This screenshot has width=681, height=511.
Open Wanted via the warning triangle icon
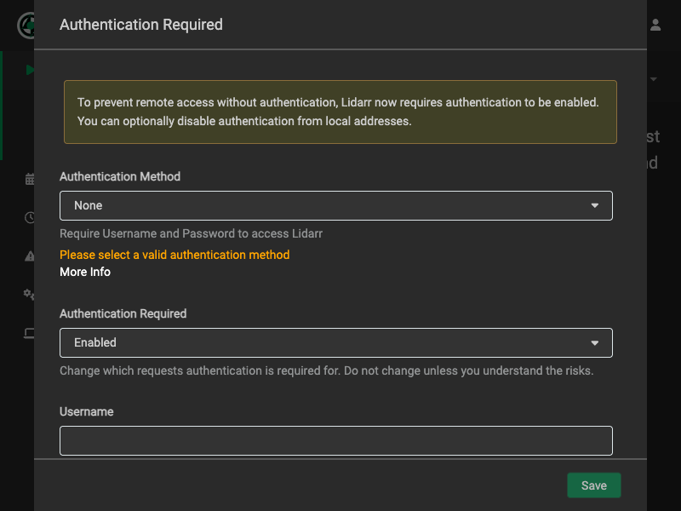[30, 255]
